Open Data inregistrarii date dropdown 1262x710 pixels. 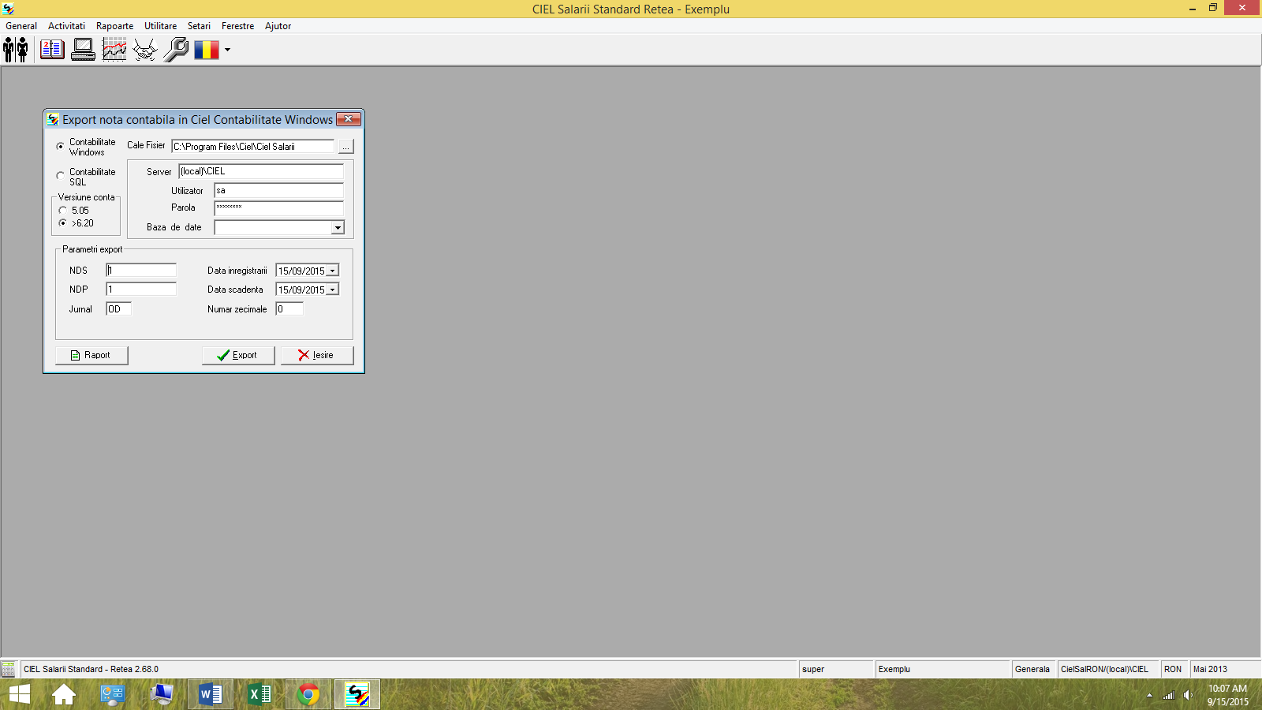(x=333, y=271)
